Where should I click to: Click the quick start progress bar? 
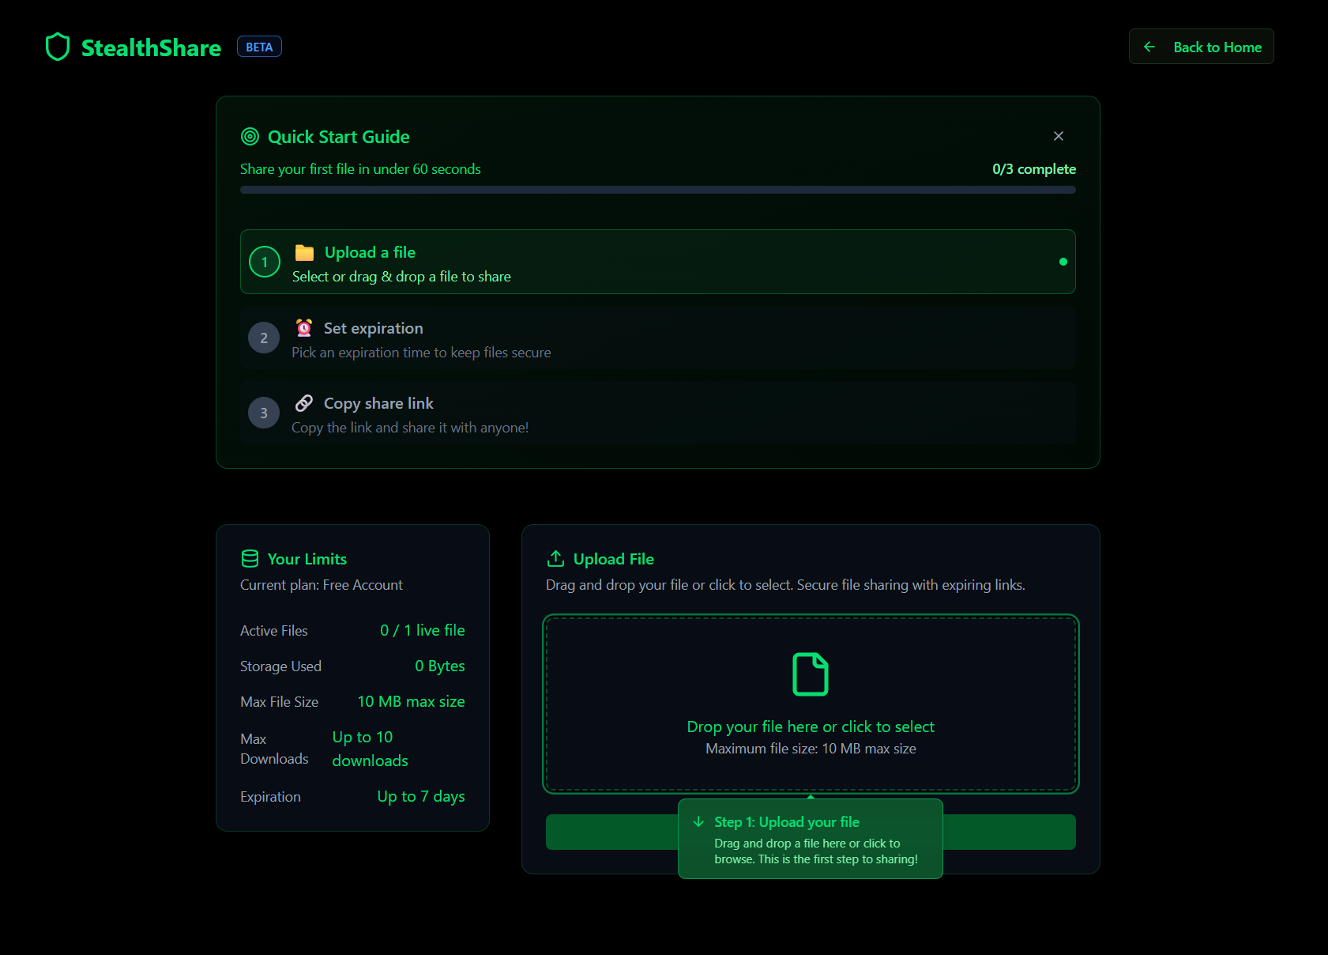(657, 190)
